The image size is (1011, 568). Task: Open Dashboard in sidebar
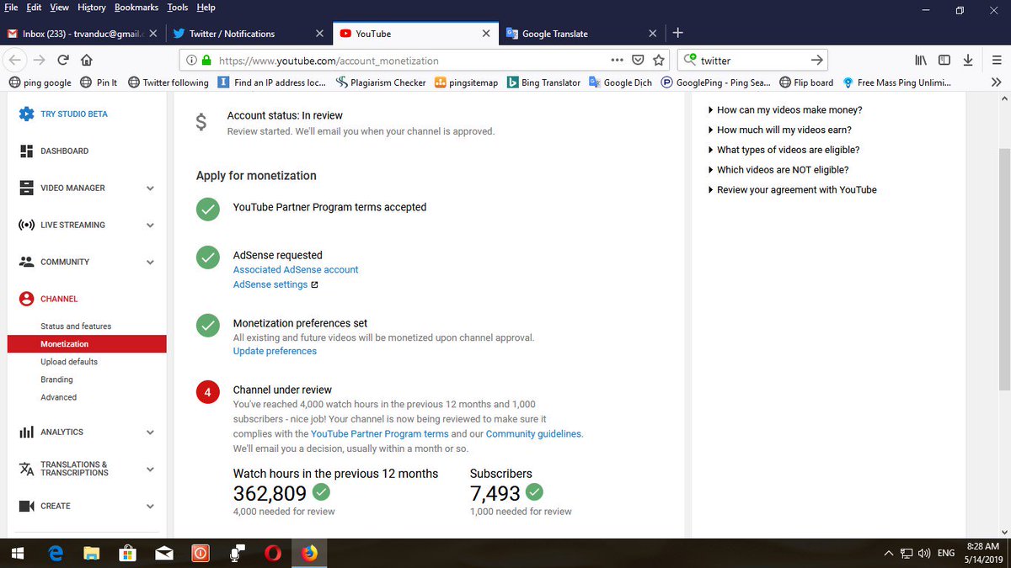click(64, 151)
